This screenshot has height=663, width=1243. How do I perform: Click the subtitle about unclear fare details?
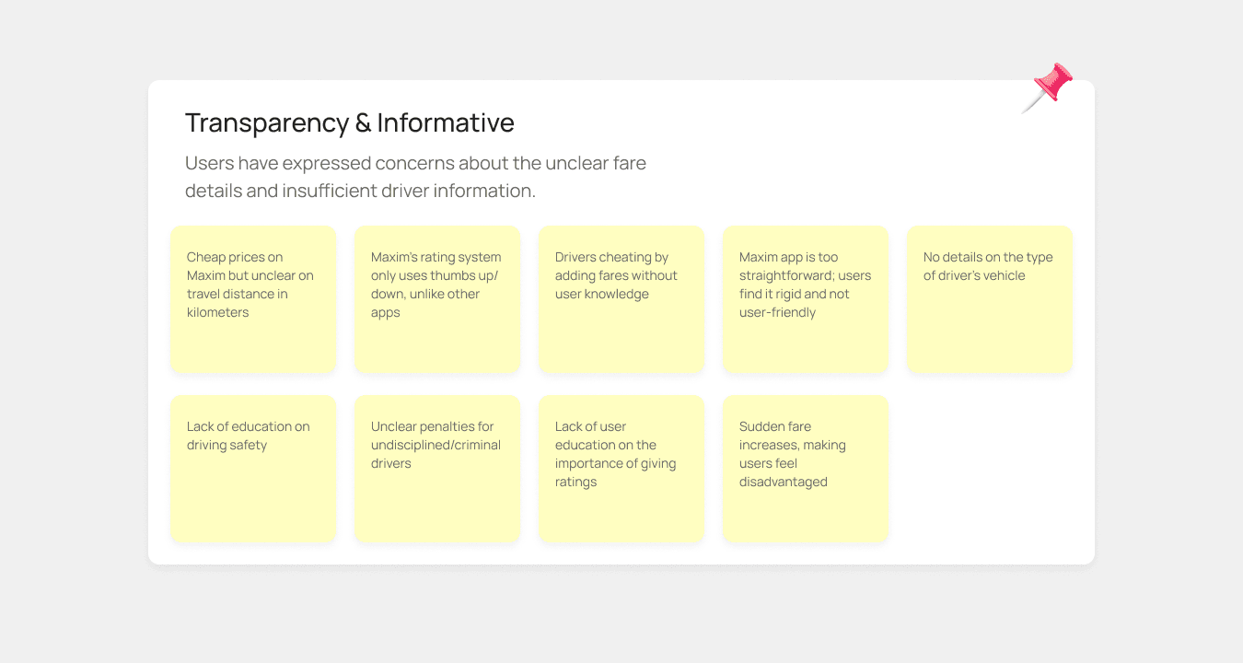[415, 177]
